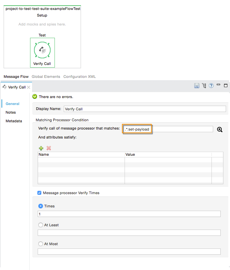Open the Notes section in the sidebar
The height and width of the screenshot is (270, 230).
[x=11, y=112]
